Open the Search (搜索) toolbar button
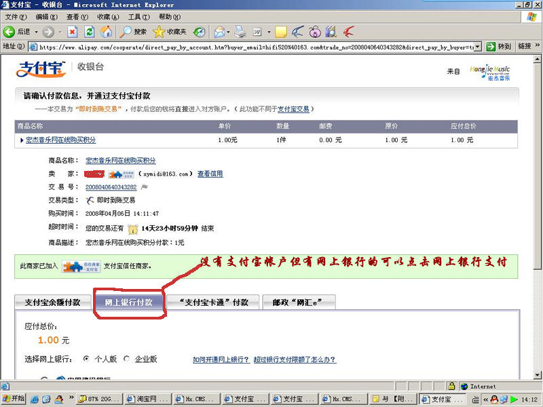 click(133, 32)
